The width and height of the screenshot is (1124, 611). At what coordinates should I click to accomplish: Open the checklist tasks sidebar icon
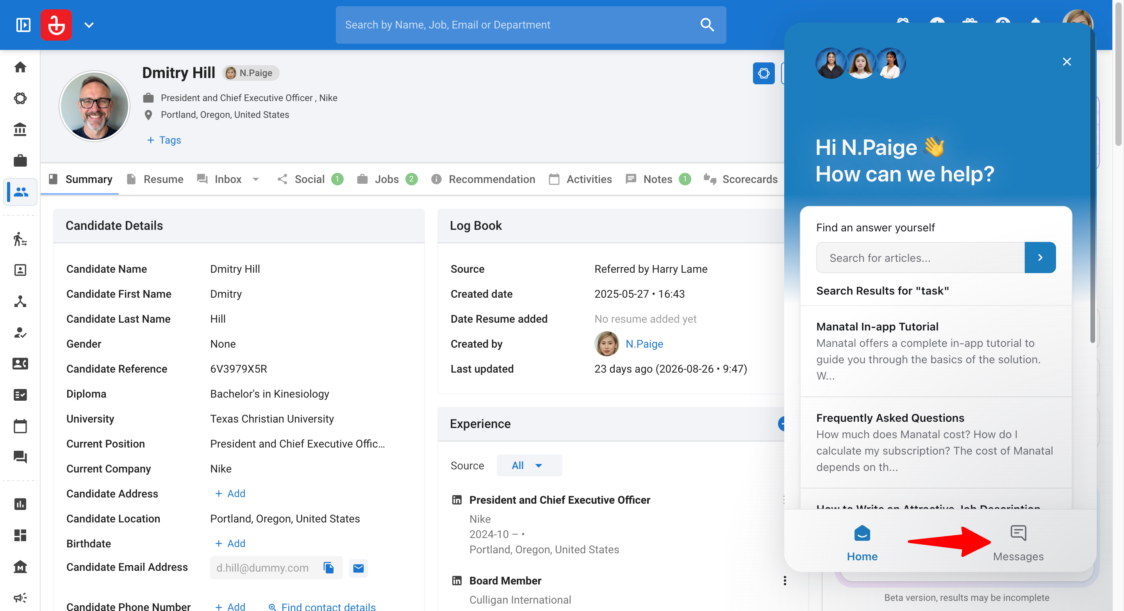[x=20, y=395]
